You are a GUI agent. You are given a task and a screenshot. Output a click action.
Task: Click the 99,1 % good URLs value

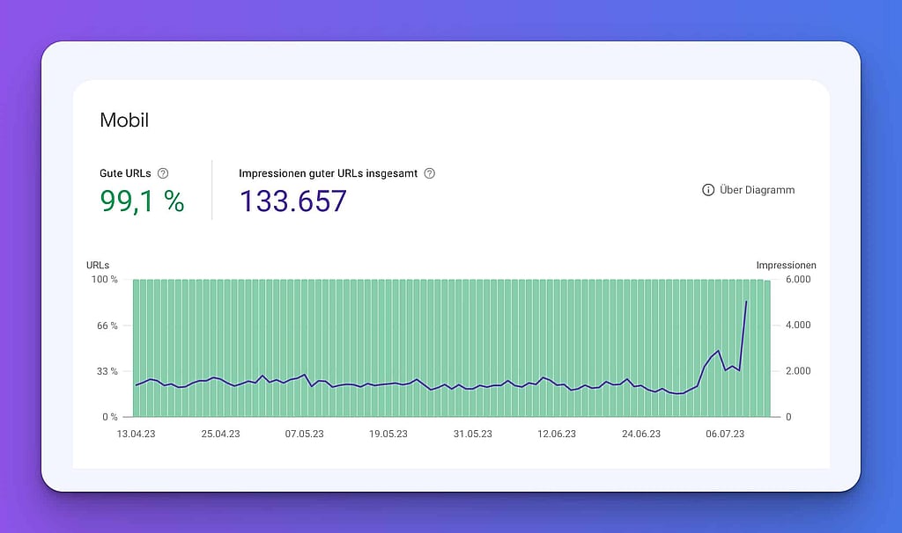pos(142,201)
